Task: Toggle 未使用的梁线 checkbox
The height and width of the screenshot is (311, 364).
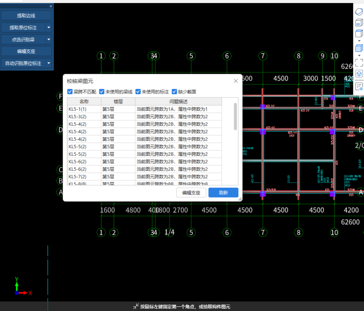Action: [x=102, y=92]
